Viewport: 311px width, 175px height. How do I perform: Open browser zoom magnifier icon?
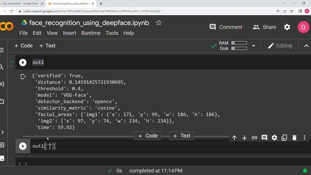point(278,11)
